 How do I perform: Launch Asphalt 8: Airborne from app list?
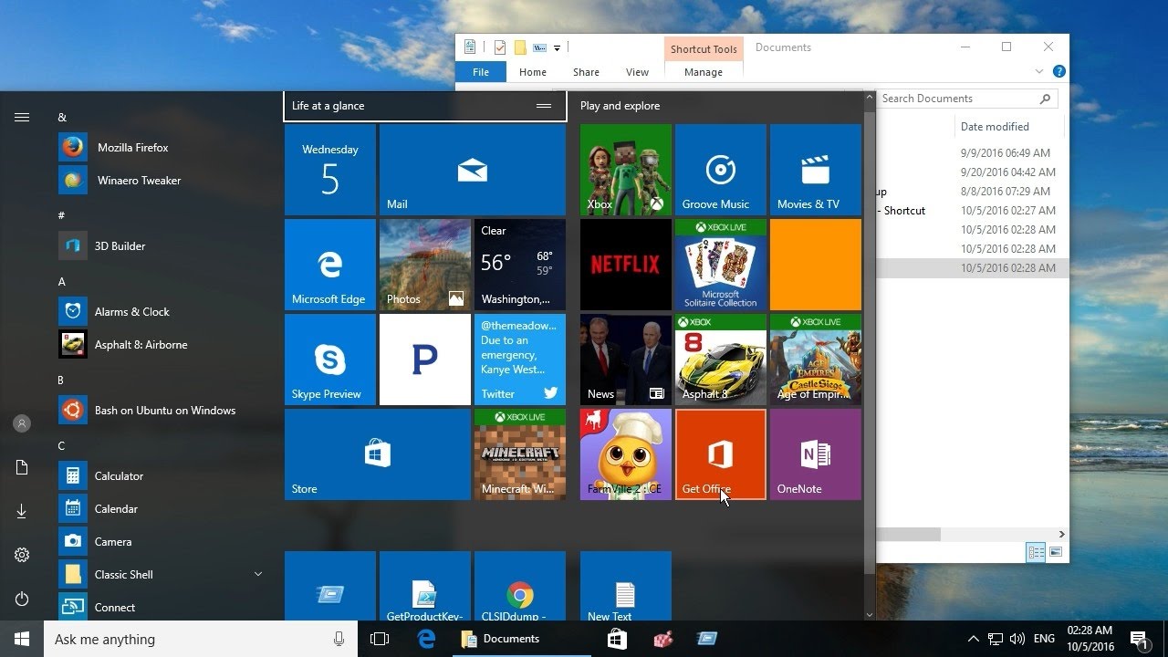coord(164,344)
